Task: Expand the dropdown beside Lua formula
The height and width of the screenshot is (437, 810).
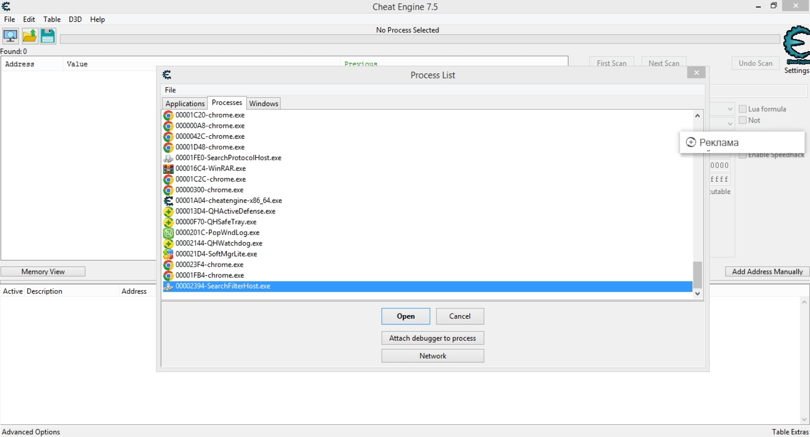Action: [x=730, y=109]
